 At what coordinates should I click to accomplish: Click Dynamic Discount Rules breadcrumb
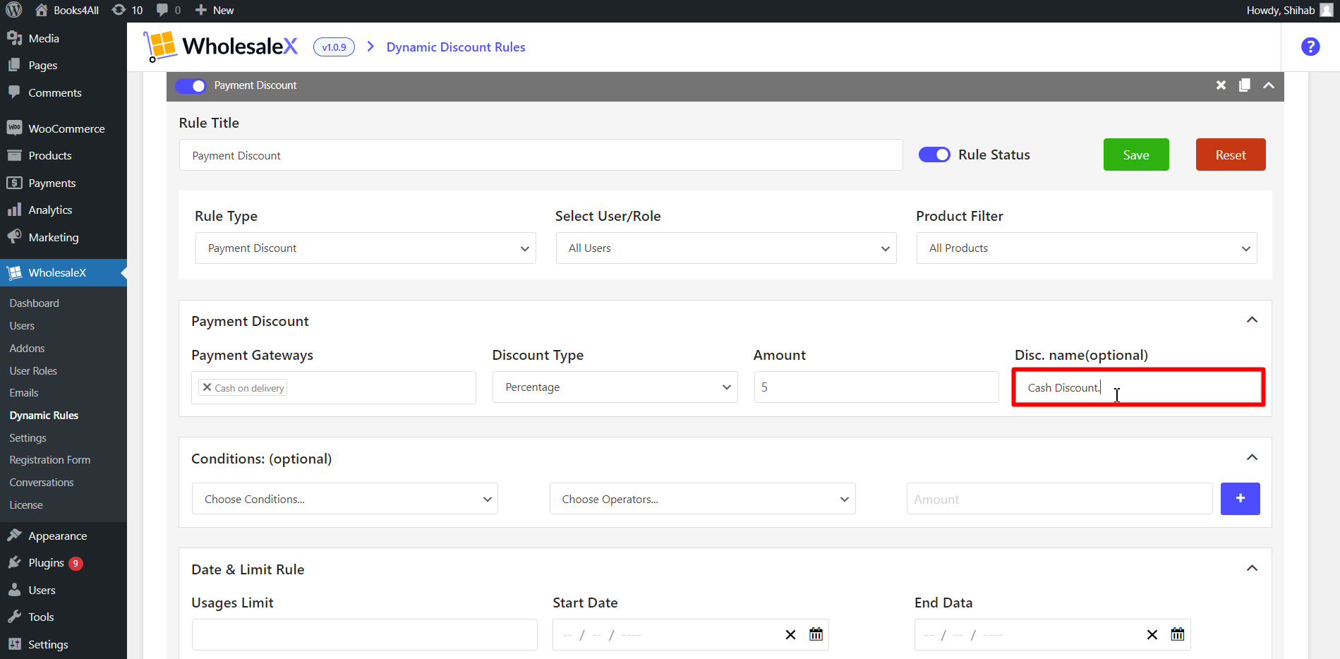click(x=456, y=47)
